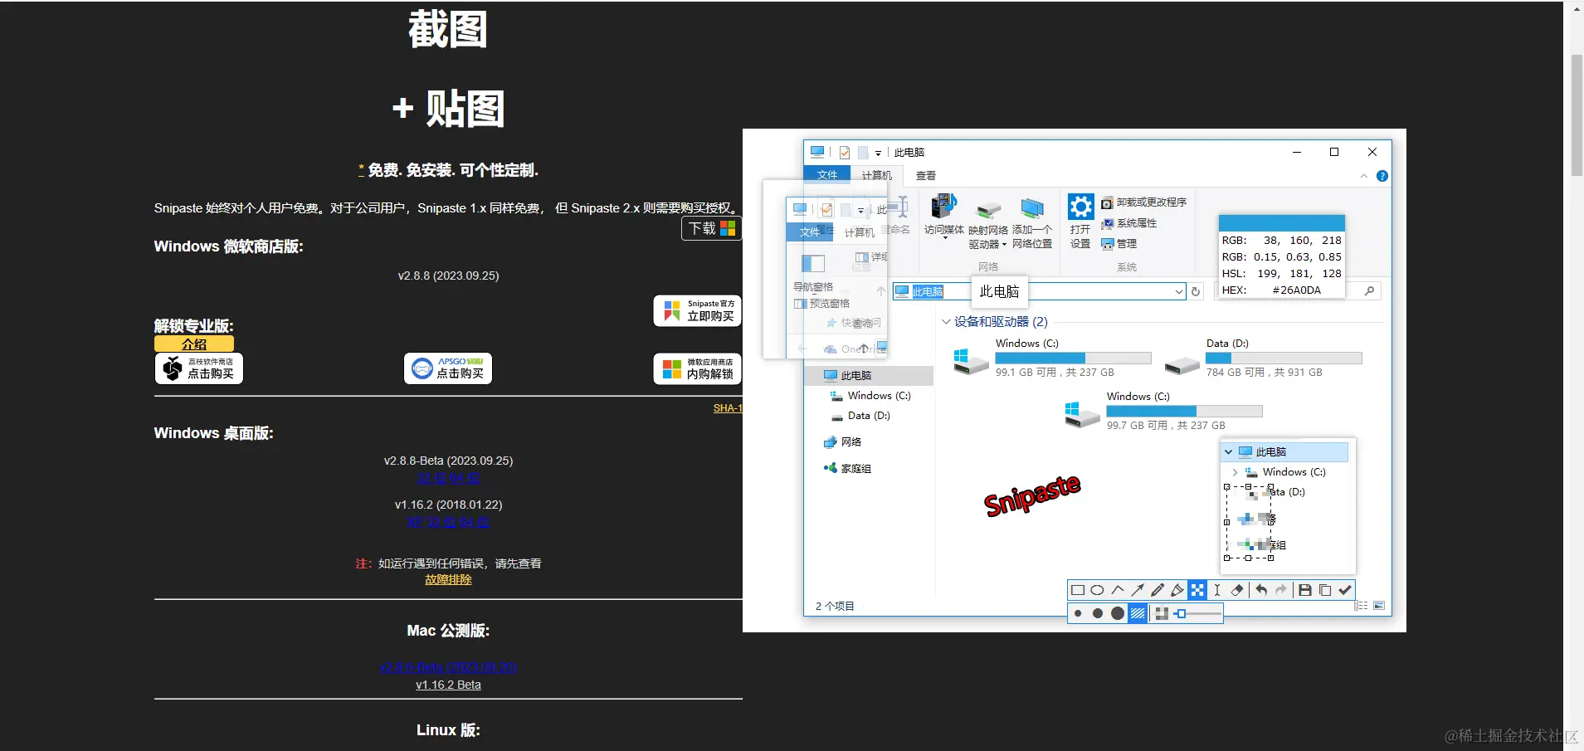
Task: Choose the smallest brush size dot
Action: pyautogui.click(x=1078, y=614)
